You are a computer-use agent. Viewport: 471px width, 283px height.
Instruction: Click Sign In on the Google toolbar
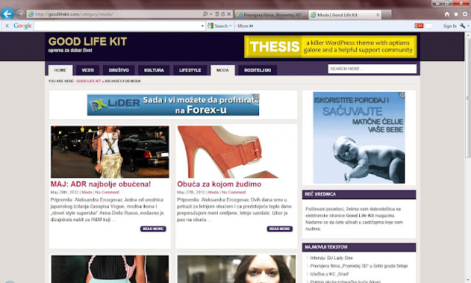tap(450, 26)
